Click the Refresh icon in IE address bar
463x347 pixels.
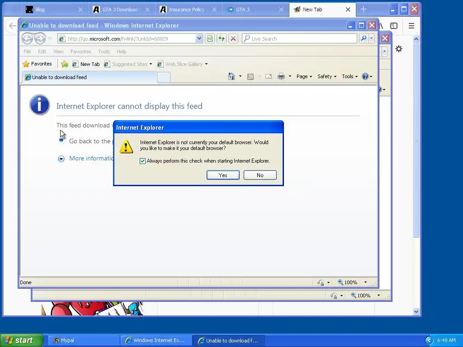click(222, 38)
